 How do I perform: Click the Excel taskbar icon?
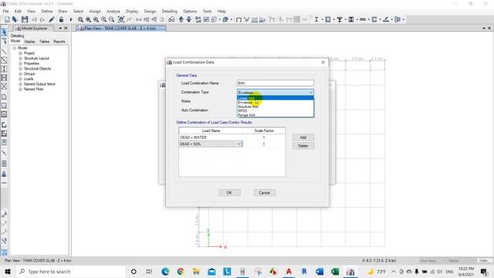[x=335, y=271]
